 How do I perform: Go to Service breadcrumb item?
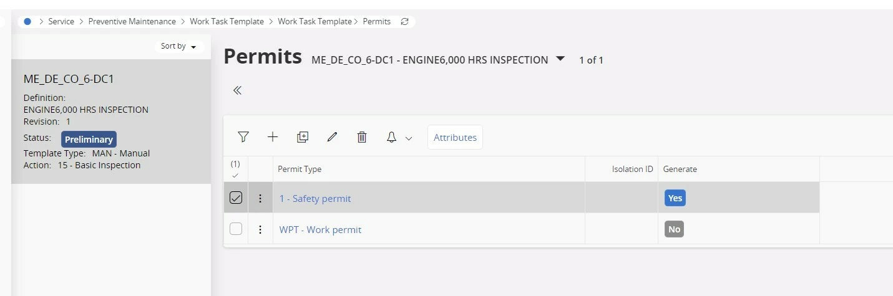tap(61, 21)
